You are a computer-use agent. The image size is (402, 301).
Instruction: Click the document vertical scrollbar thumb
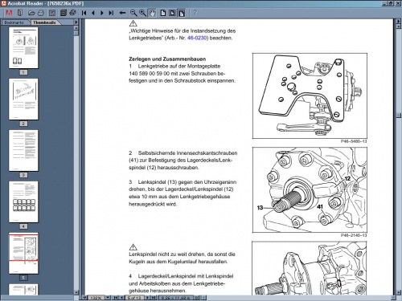399,115
